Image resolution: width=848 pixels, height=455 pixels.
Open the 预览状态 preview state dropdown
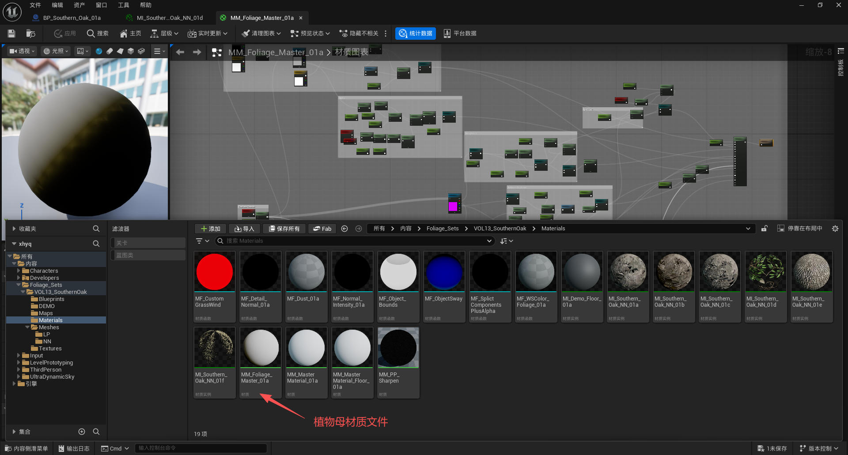tap(310, 34)
